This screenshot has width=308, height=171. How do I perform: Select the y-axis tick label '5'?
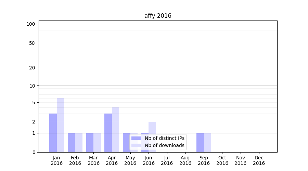[x=34, y=103]
